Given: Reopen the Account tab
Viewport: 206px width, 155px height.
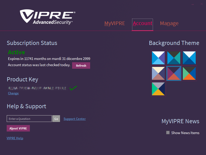Looking at the screenshot, I should coord(142,23).
